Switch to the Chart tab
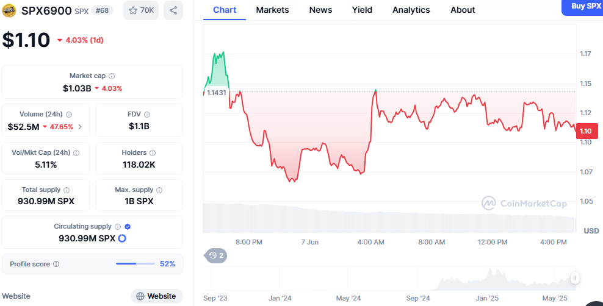The width and height of the screenshot is (603, 306). click(225, 10)
